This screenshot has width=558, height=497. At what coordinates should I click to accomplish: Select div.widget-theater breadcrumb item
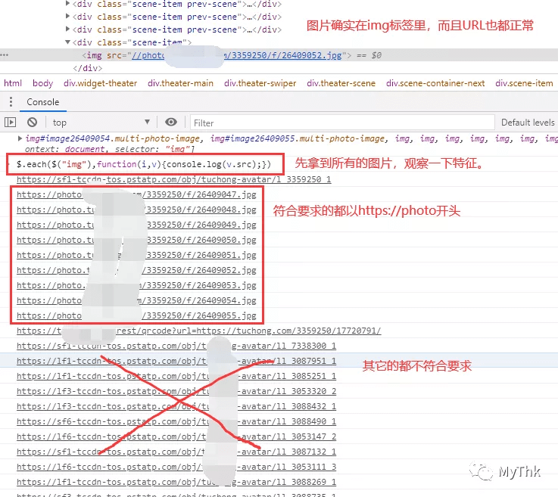(x=101, y=83)
